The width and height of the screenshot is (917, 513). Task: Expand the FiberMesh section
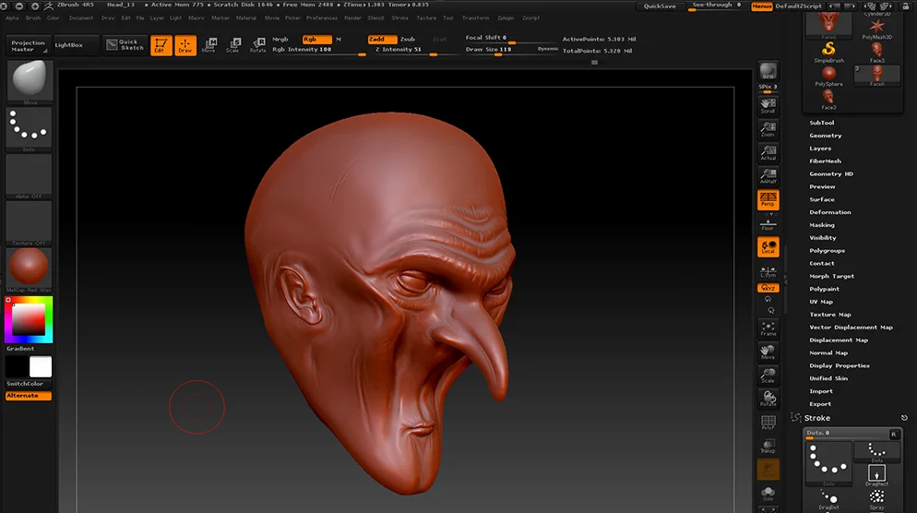[825, 161]
